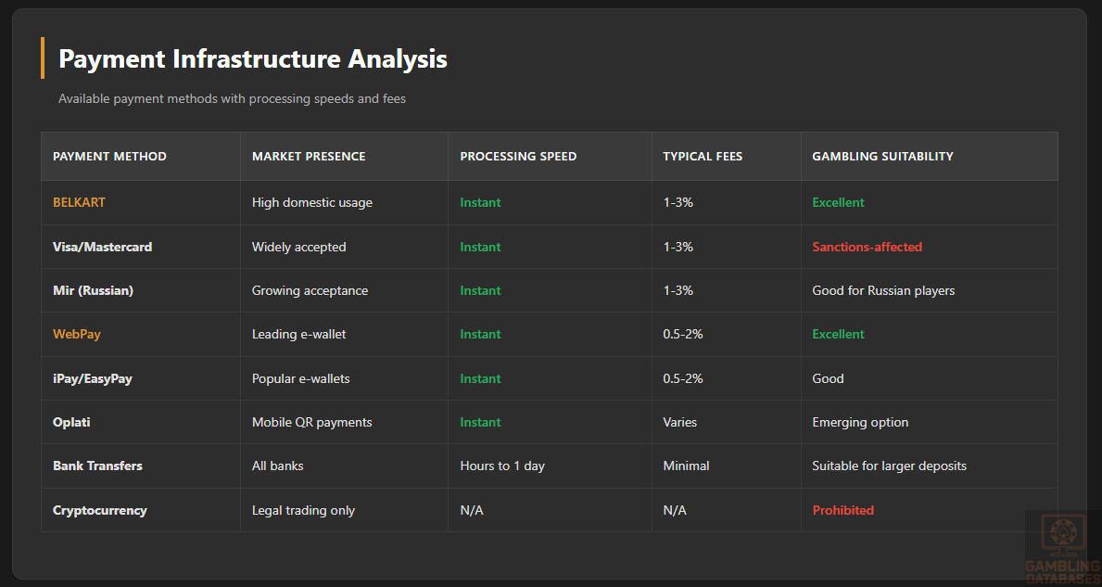The image size is (1102, 587).
Task: Click the Visa/Mastercard row label
Action: [x=102, y=247]
